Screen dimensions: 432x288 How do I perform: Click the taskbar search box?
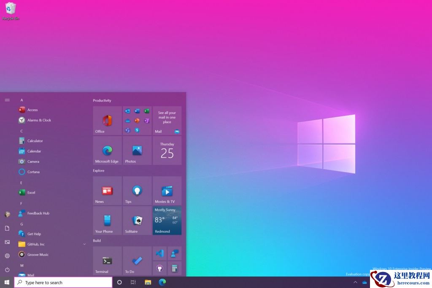pyautogui.click(x=63, y=282)
